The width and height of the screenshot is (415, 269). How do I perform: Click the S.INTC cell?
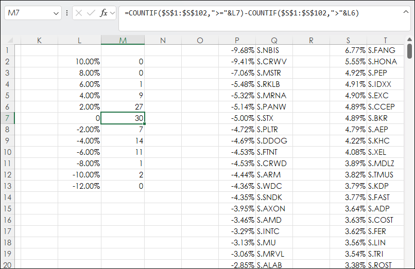tap(274, 231)
